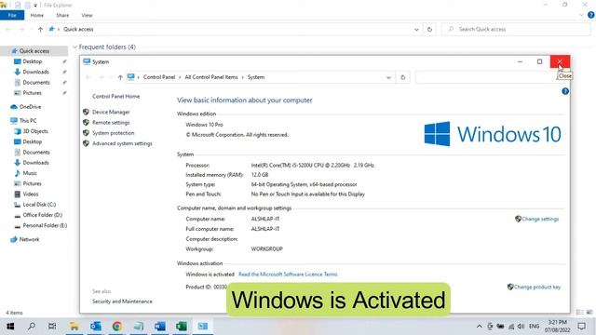Switch to File Explorer on the taskbar

(74, 327)
